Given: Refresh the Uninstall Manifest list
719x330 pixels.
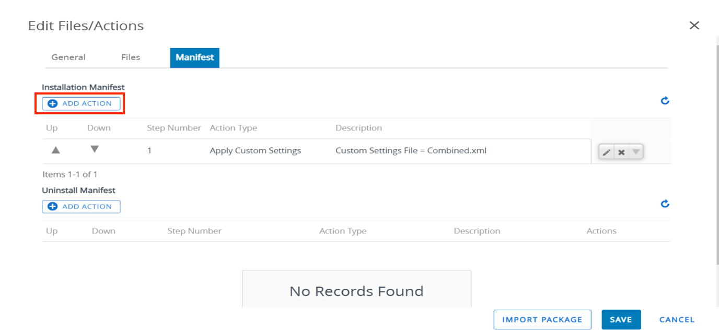Looking at the screenshot, I should 665,204.
